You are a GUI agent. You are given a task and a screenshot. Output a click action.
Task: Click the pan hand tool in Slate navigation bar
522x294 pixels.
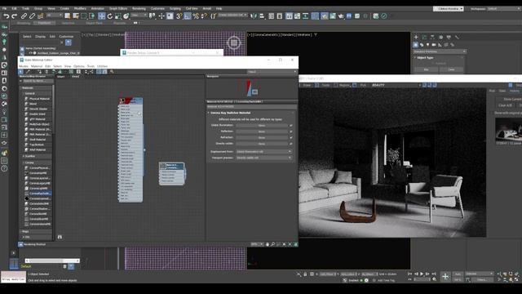pyautogui.click(x=267, y=244)
